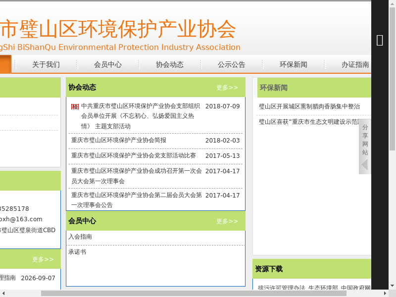The width and height of the screenshot is (396, 297).
Task: Click the horizontal scrollbar right arrow
Action: coord(385,293)
